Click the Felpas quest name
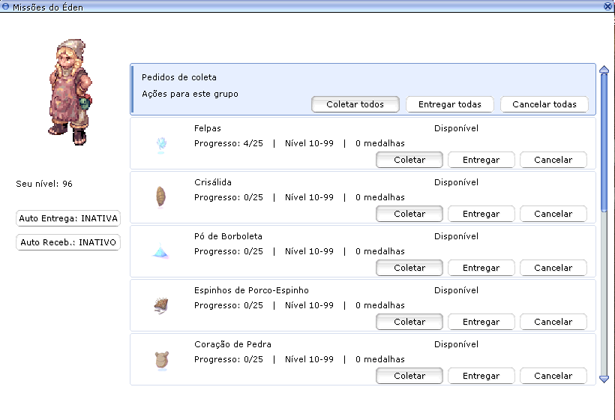Screen dimensions: 615x420 point(208,128)
